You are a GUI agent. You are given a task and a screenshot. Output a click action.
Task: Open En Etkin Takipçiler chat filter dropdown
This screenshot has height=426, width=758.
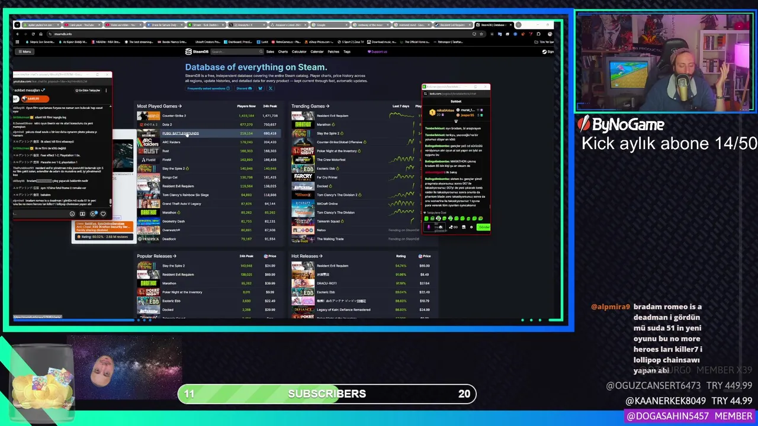pyautogui.click(x=88, y=91)
